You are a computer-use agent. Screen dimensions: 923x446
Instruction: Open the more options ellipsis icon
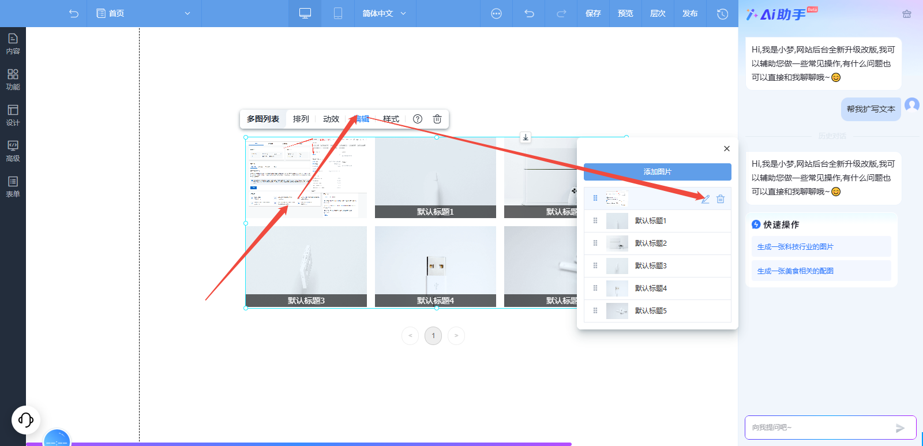click(x=496, y=13)
